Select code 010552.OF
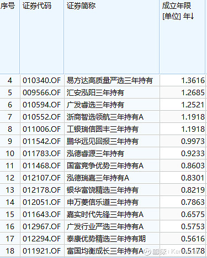Screen dimensions: 207x258 41,117
